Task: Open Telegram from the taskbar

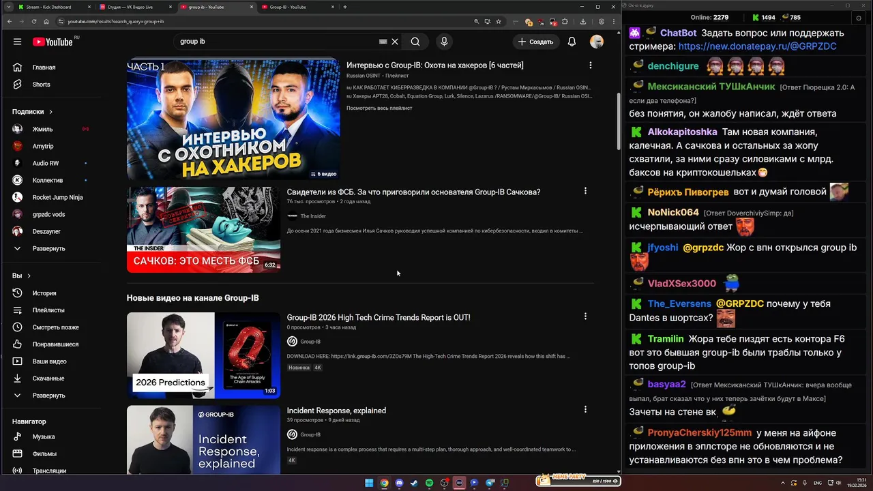Action: pyautogui.click(x=490, y=483)
